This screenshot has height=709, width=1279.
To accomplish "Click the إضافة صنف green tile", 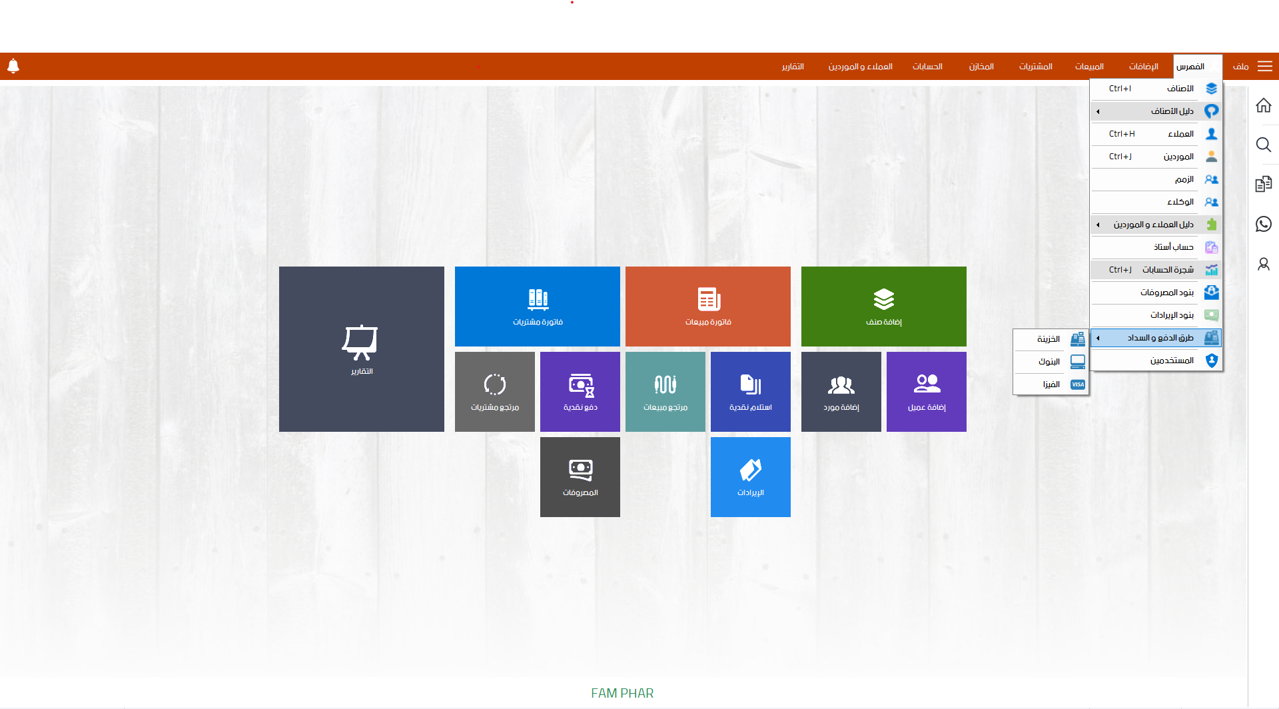I will 883,306.
